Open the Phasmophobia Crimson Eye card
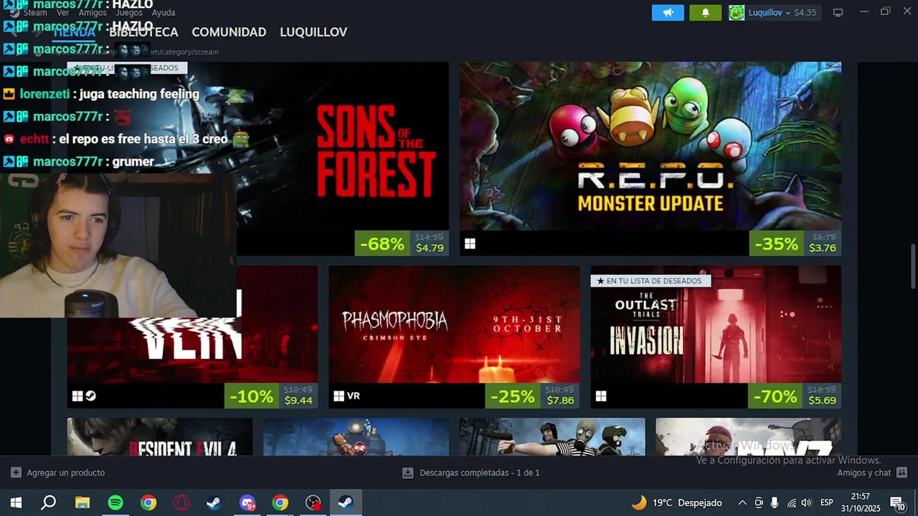This screenshot has height=516, width=918. coord(454,337)
